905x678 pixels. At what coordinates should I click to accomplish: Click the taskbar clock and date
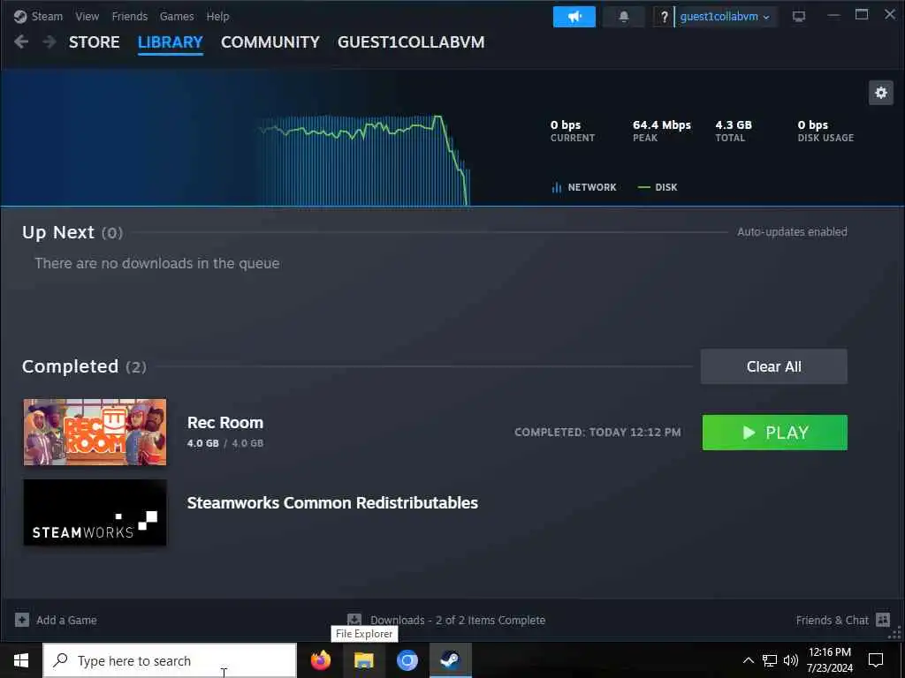tap(829, 660)
